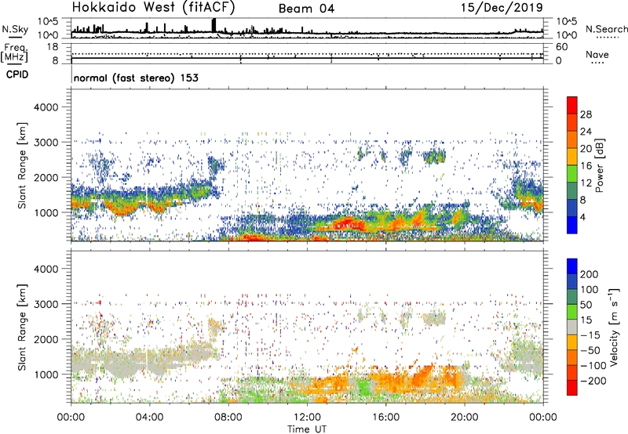Select the 20:00 time axis label
628x434 pixels.
464,418
